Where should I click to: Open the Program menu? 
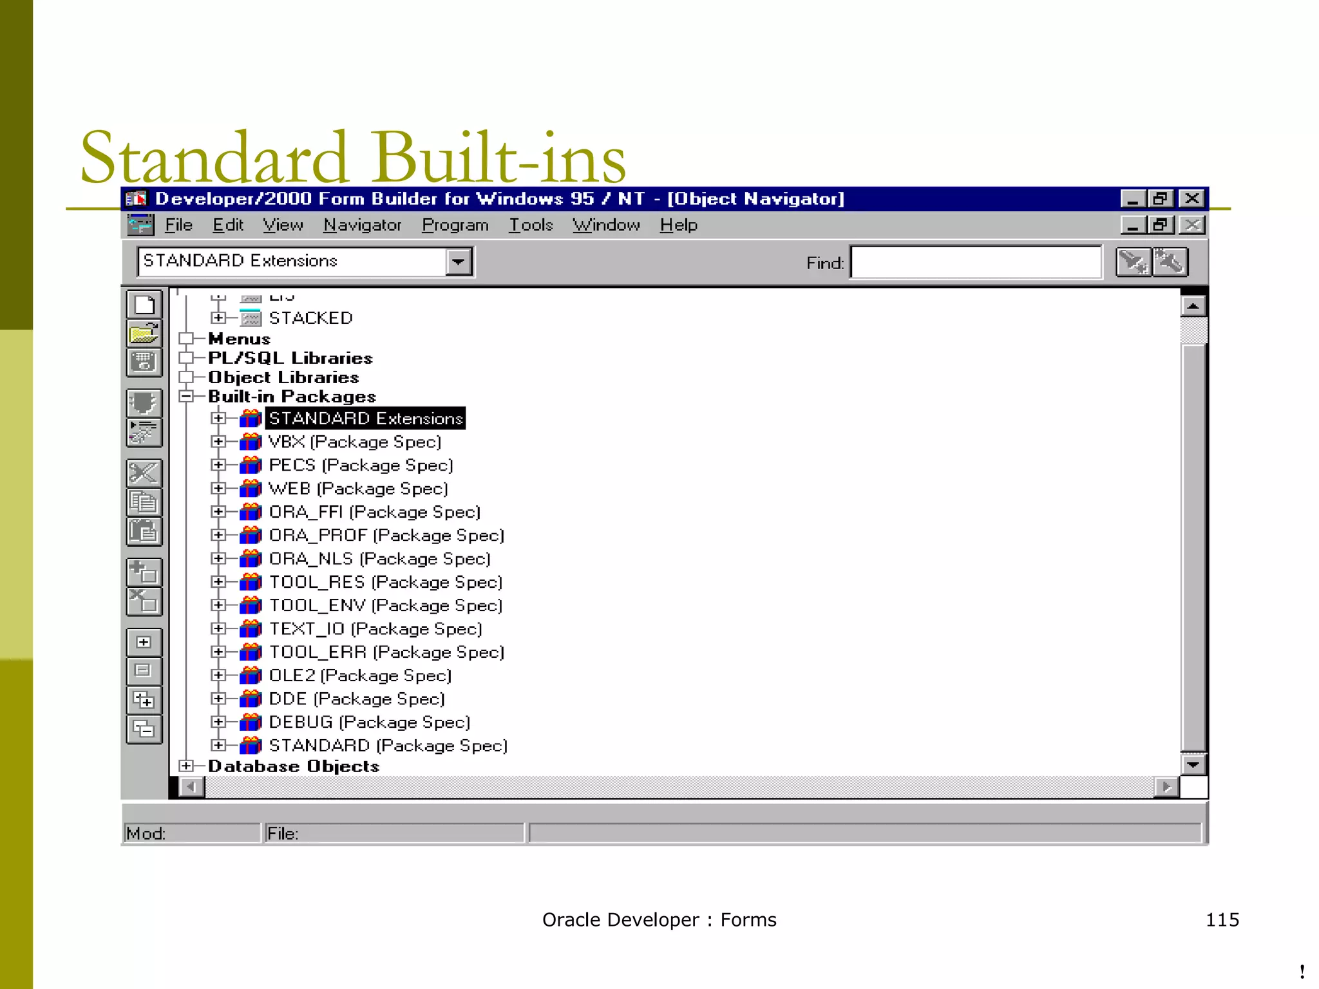click(x=455, y=225)
